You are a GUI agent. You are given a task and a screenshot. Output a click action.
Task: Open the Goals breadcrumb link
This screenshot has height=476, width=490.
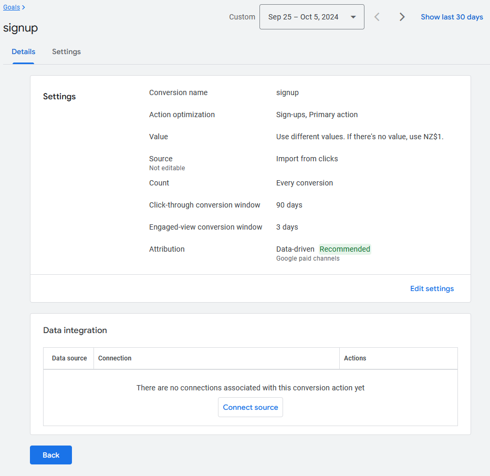click(x=11, y=7)
